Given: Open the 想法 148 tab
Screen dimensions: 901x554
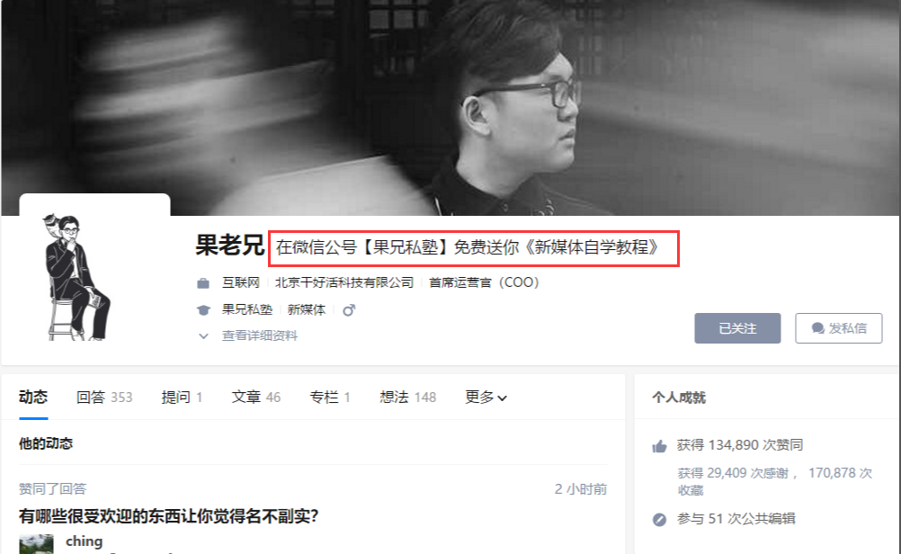Looking at the screenshot, I should [x=407, y=398].
